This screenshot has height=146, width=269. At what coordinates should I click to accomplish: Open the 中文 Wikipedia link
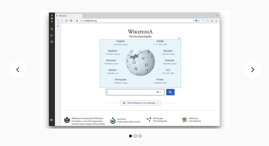click(x=168, y=70)
